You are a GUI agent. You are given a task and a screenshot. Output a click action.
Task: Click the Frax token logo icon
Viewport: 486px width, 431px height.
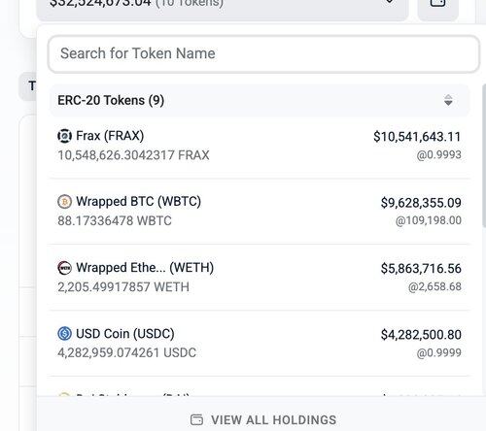coord(64,136)
